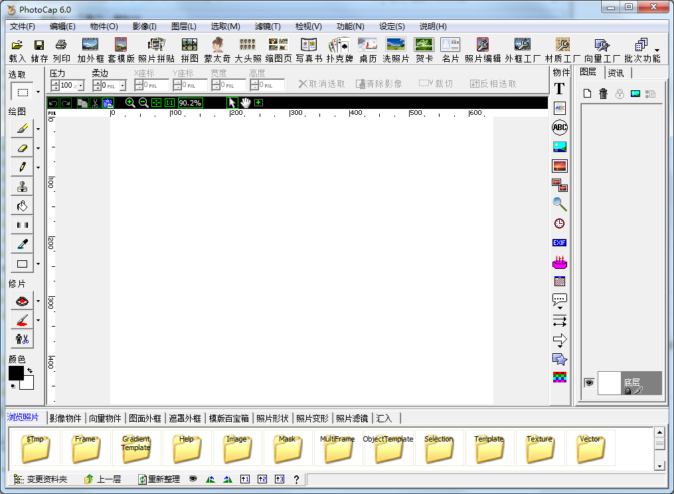The image size is (674, 494).
Task: Open the 压力 pressure value dropdown
Action: (81, 86)
